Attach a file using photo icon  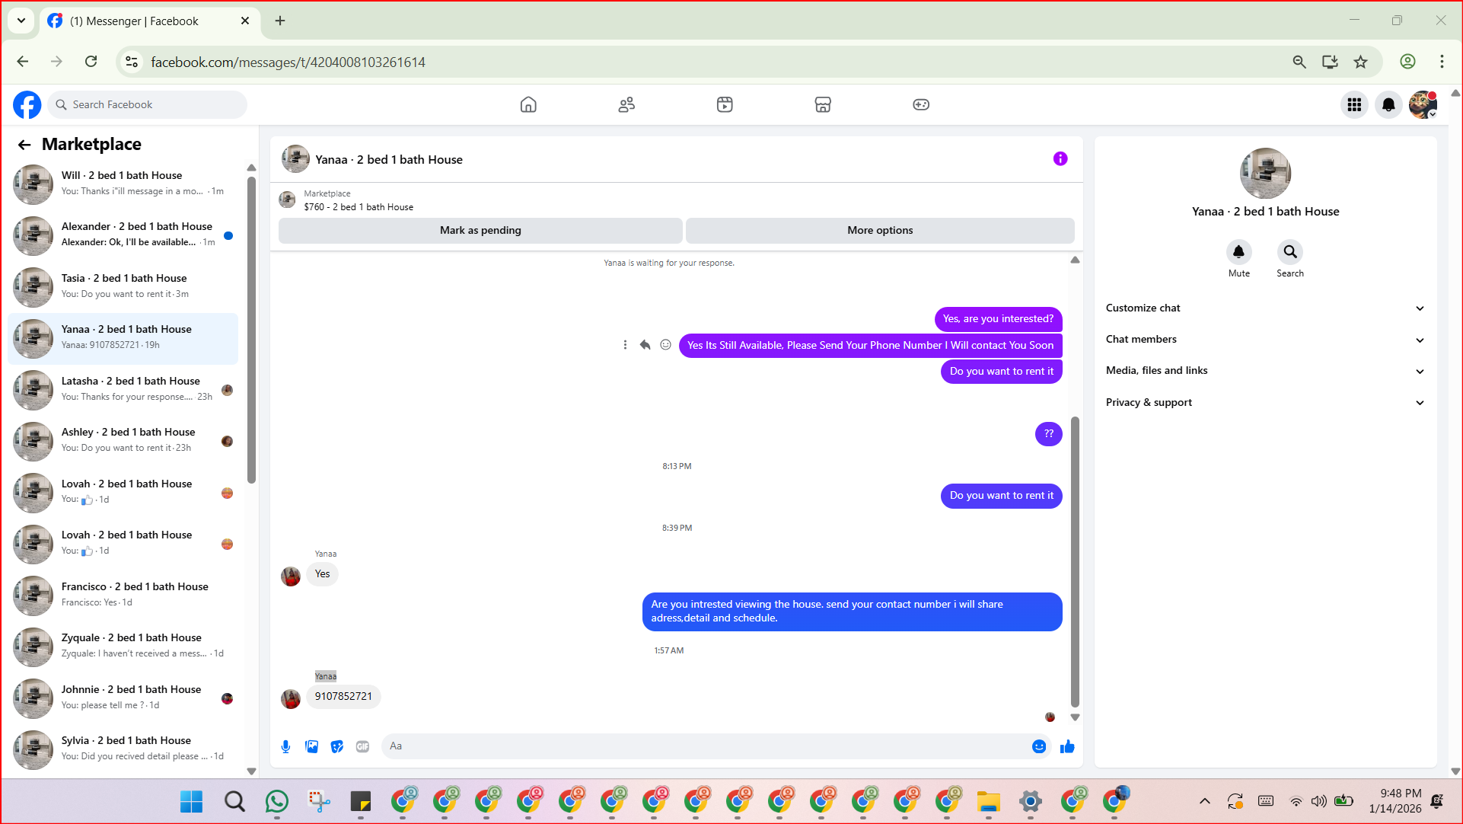[x=311, y=746]
